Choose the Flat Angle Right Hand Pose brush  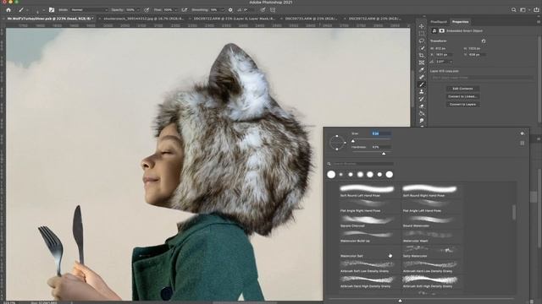[367, 206]
